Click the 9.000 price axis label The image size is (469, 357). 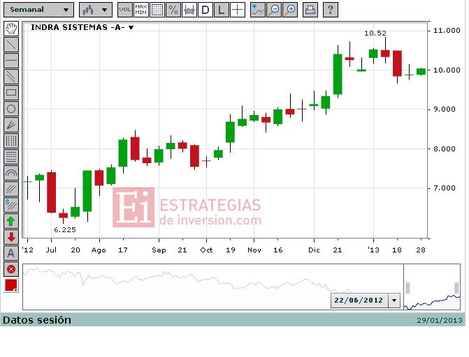point(445,109)
